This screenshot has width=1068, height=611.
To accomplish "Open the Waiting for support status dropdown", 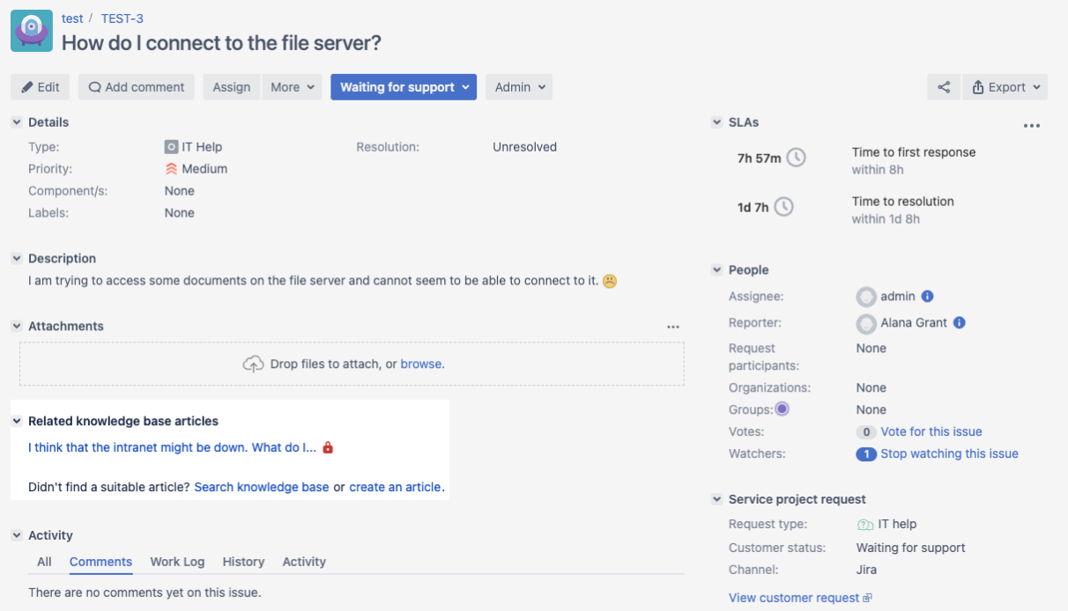I will click(x=404, y=87).
